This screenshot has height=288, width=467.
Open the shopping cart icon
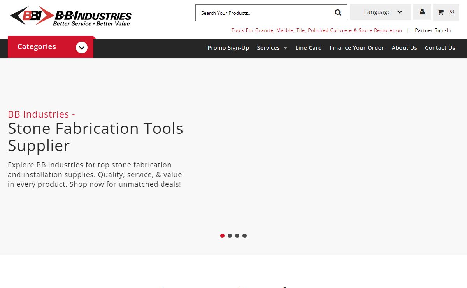click(446, 12)
